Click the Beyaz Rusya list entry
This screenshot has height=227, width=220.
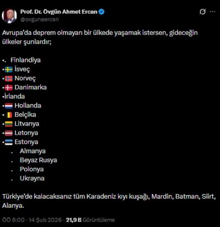point(38,160)
